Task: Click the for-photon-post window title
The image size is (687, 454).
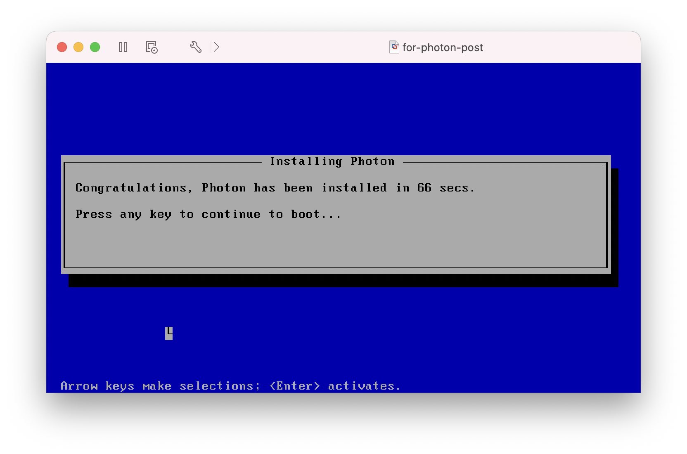Action: point(443,47)
